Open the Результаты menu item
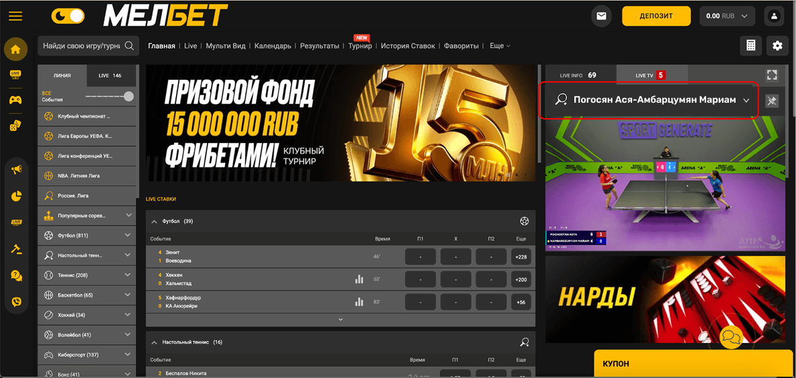 click(319, 46)
